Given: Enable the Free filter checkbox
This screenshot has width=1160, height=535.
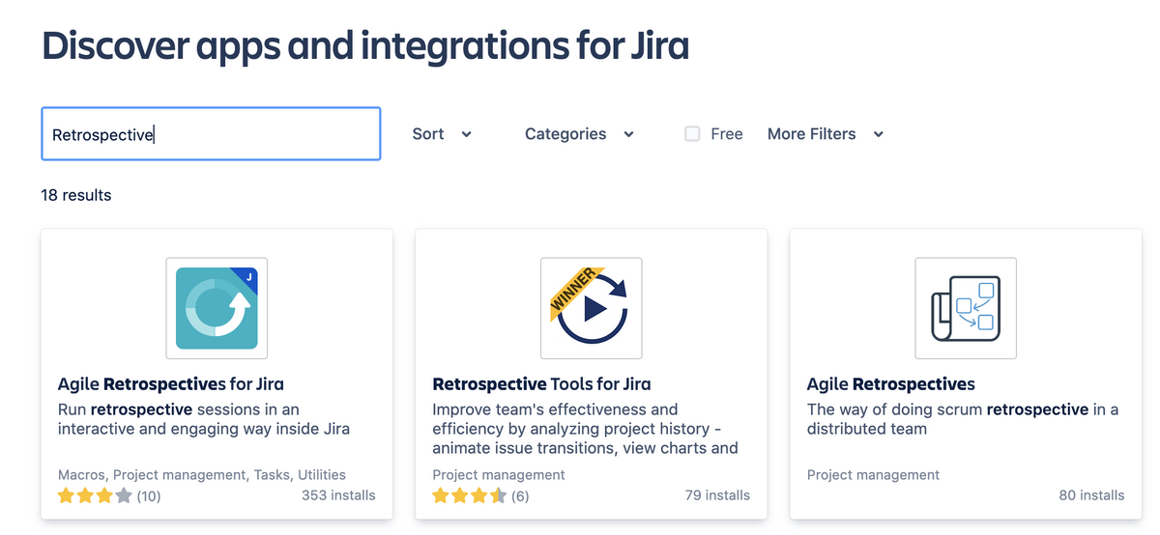Looking at the screenshot, I should (692, 134).
